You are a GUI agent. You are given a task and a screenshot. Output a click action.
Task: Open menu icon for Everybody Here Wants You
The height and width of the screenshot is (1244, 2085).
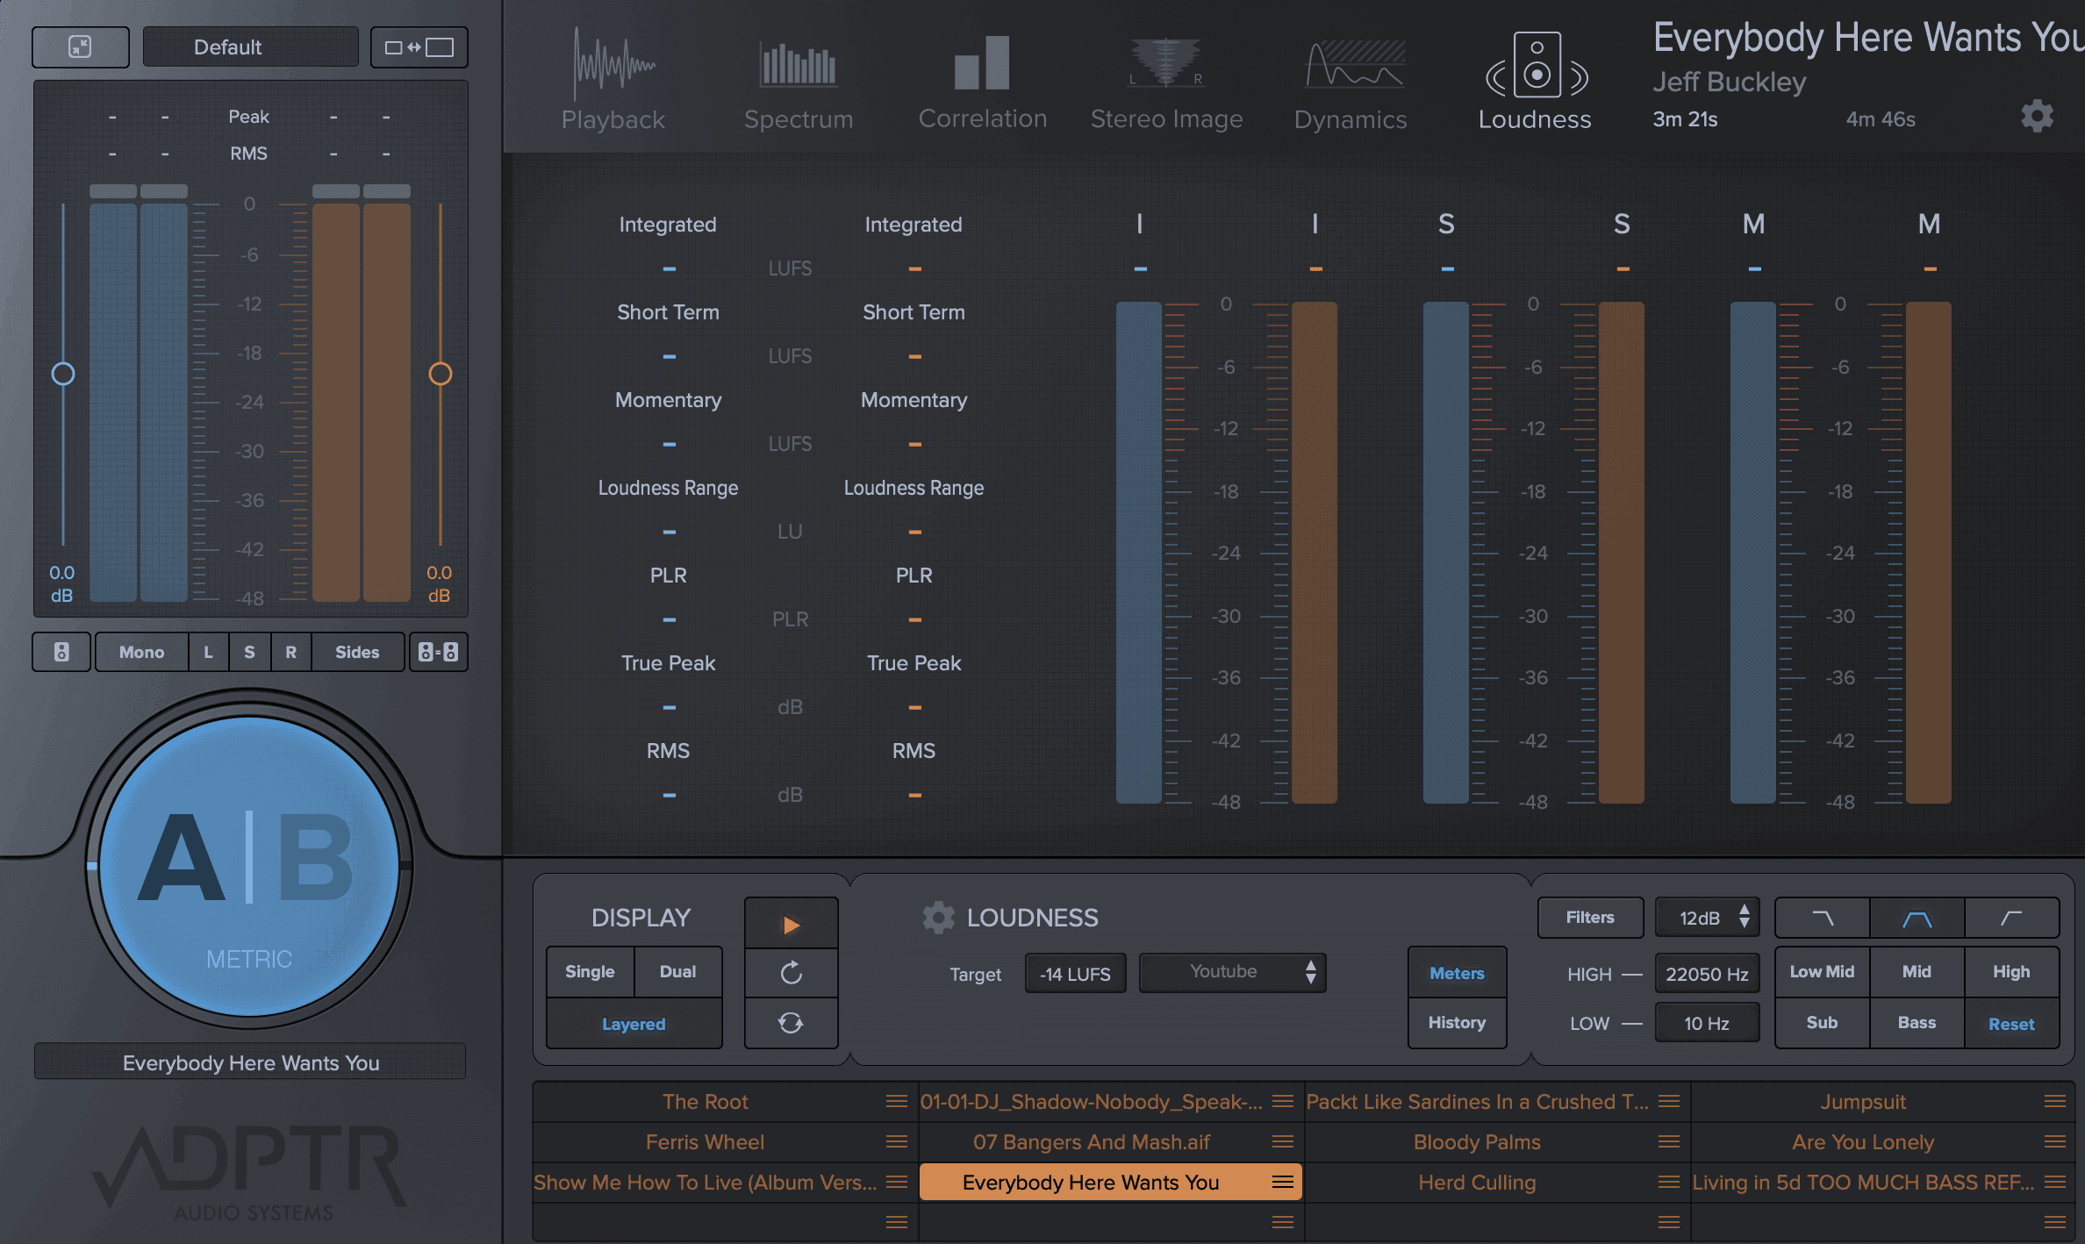(1282, 1182)
